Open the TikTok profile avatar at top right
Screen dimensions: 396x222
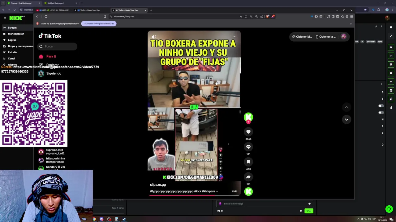(343, 37)
